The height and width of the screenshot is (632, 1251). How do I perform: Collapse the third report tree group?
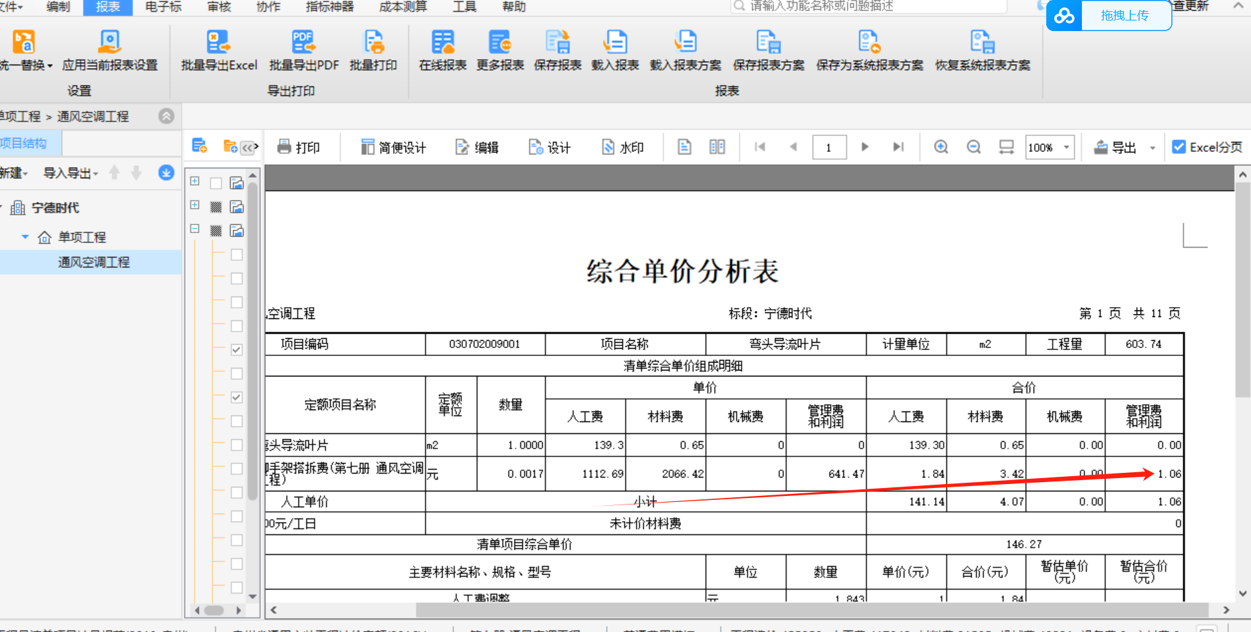195,228
